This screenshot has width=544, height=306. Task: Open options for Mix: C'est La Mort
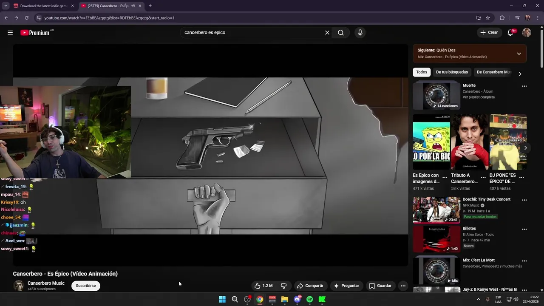click(524, 261)
